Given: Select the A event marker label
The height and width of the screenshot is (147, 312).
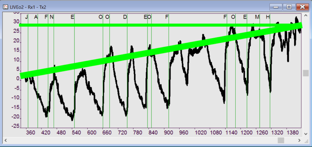Looking at the screenshot, I should (36, 17).
